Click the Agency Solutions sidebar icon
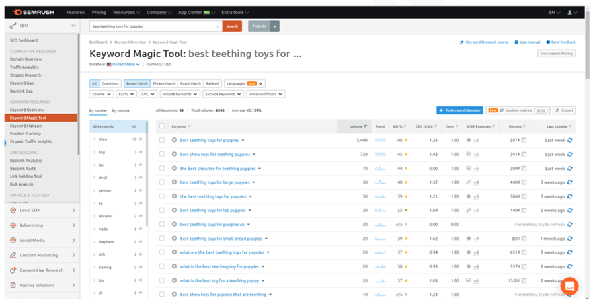The image size is (595, 304). coord(13,285)
